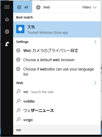Click the Web section heading
Image resolution: width=102 pixels, height=137 pixels.
point(20,83)
